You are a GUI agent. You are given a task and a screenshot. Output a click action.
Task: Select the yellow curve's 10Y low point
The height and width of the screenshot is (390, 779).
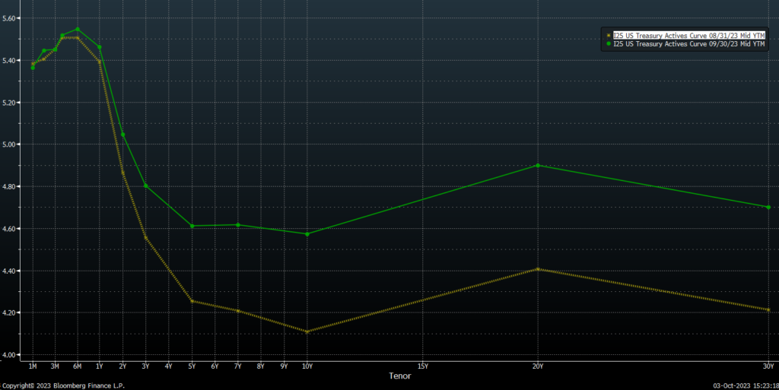(307, 331)
